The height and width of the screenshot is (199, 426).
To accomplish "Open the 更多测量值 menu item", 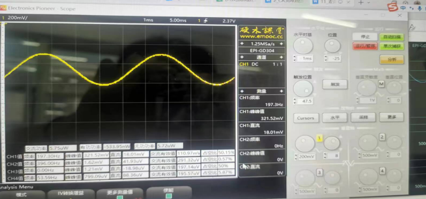I will [120, 193].
